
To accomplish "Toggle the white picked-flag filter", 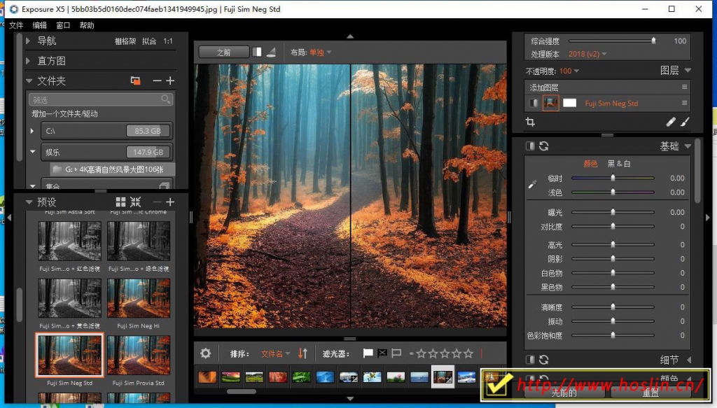I will pyautogui.click(x=368, y=353).
